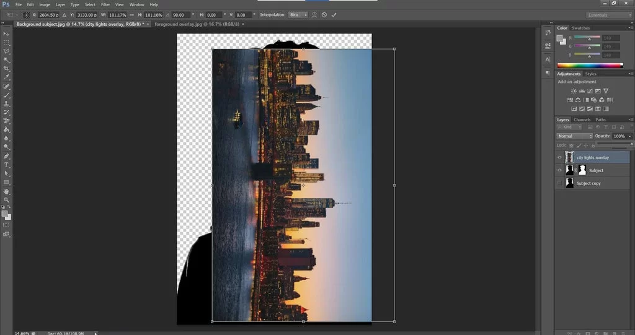635x335 pixels.
Task: Commit the transform with the checkmark
Action: 334,15
